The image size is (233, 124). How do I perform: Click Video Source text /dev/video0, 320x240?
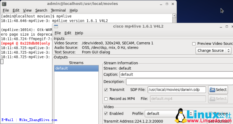point(117,43)
